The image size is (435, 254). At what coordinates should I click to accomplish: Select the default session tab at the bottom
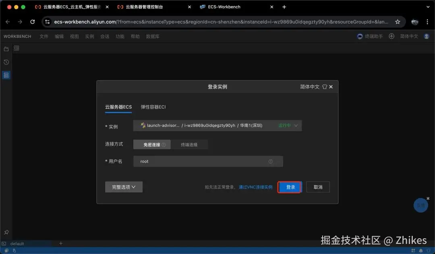tap(26, 244)
